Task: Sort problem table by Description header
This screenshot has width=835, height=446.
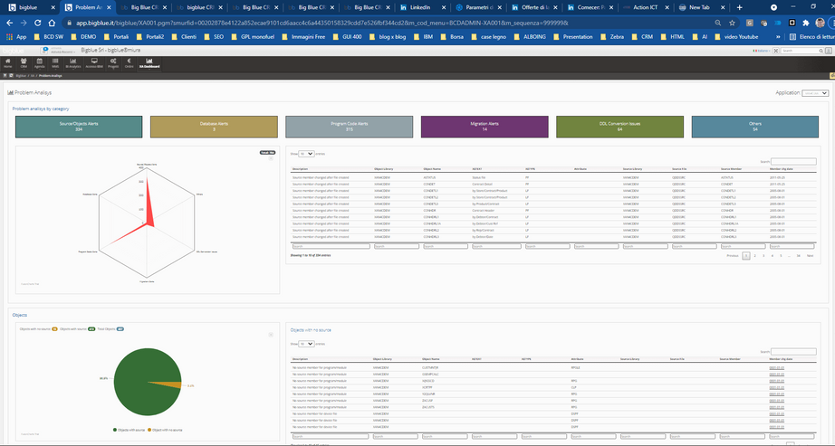Action: tap(301, 169)
